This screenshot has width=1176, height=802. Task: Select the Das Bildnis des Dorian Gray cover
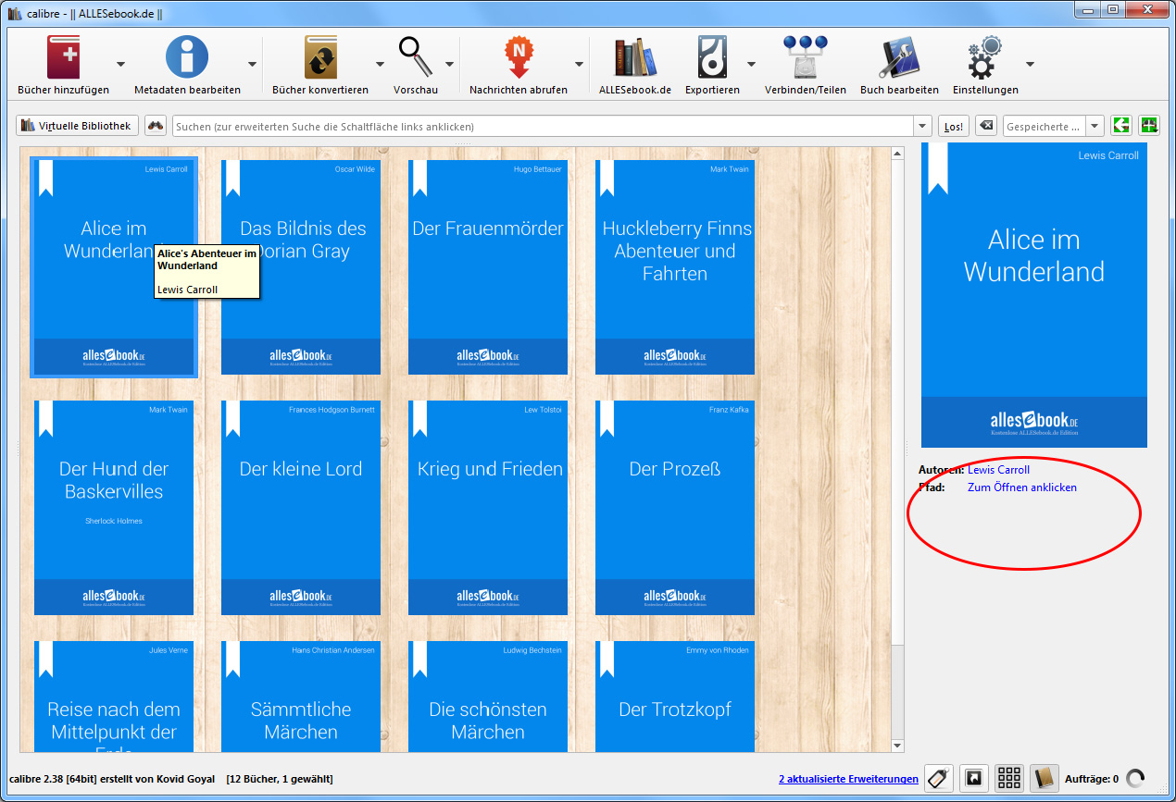pos(301,267)
